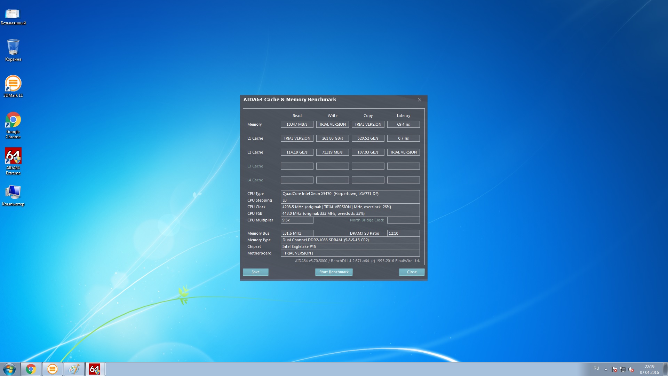Open the taskbar clock and date

click(x=649, y=369)
